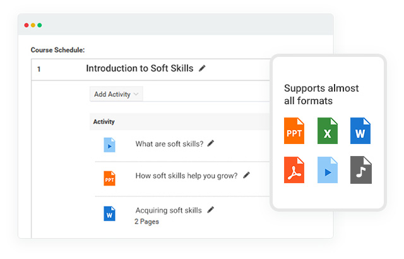
Task: Open the PPT file icon in activity list
Action: (x=110, y=178)
